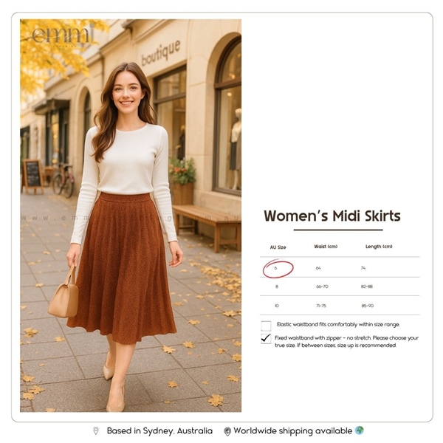
Task: Click the size 8 row
Action: coord(340,286)
